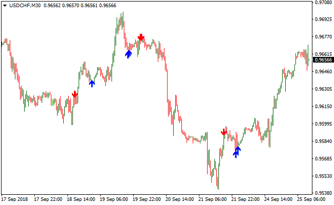The width and height of the screenshot is (334, 205).
Task: Click the 17 Sep 22:00 time label
Action: click(48, 199)
